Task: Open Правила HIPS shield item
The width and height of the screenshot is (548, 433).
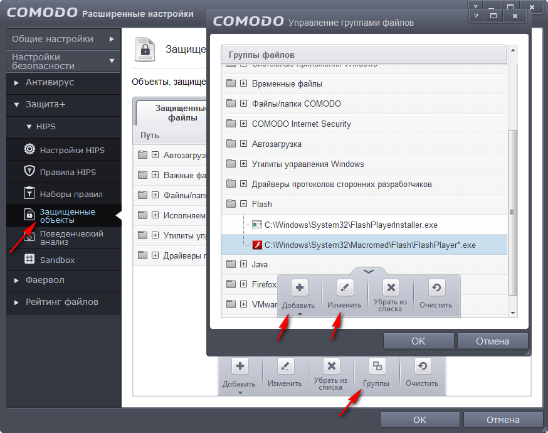Action: pos(64,172)
